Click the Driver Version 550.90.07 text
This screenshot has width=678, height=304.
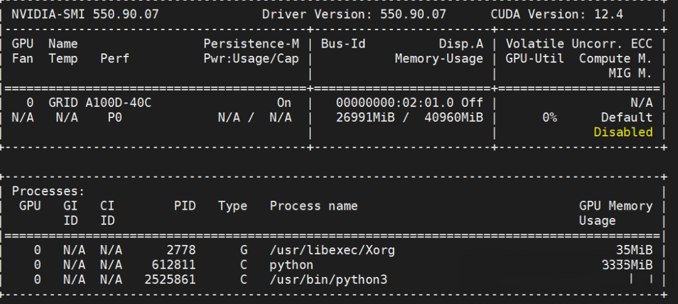[354, 14]
